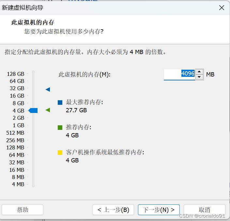
Task: Click the blue square legend icon
Action: pyautogui.click(x=60, y=103)
